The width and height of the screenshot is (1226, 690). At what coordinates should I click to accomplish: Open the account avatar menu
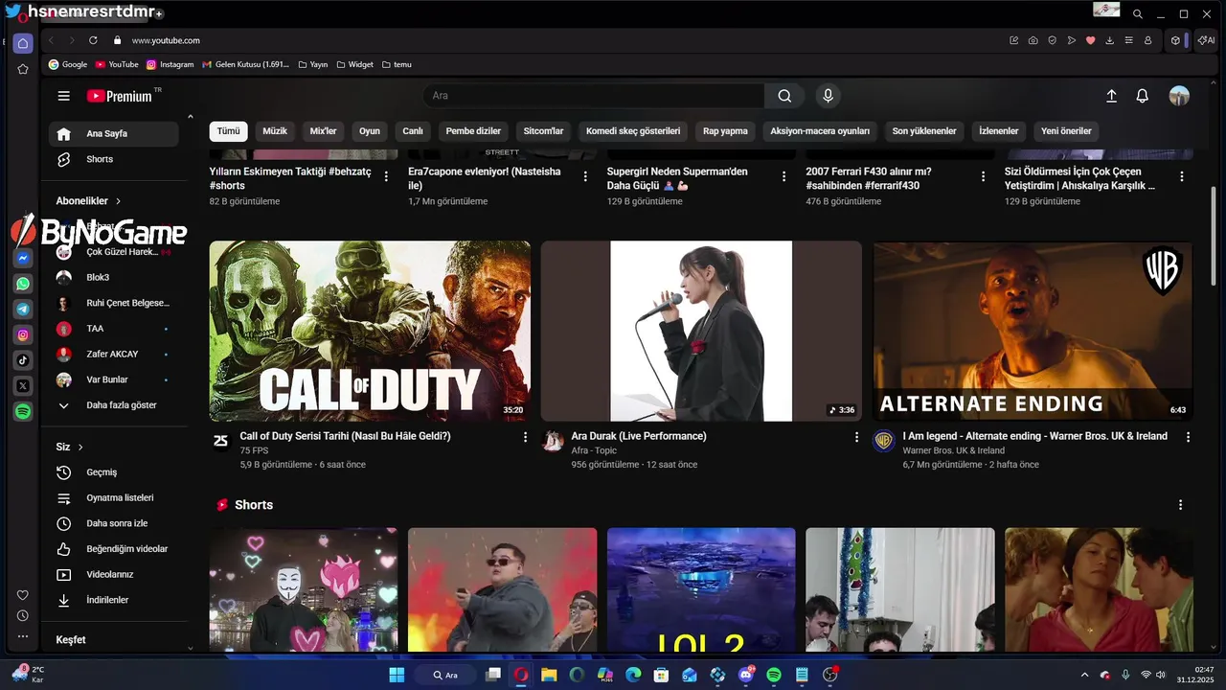1179,96
